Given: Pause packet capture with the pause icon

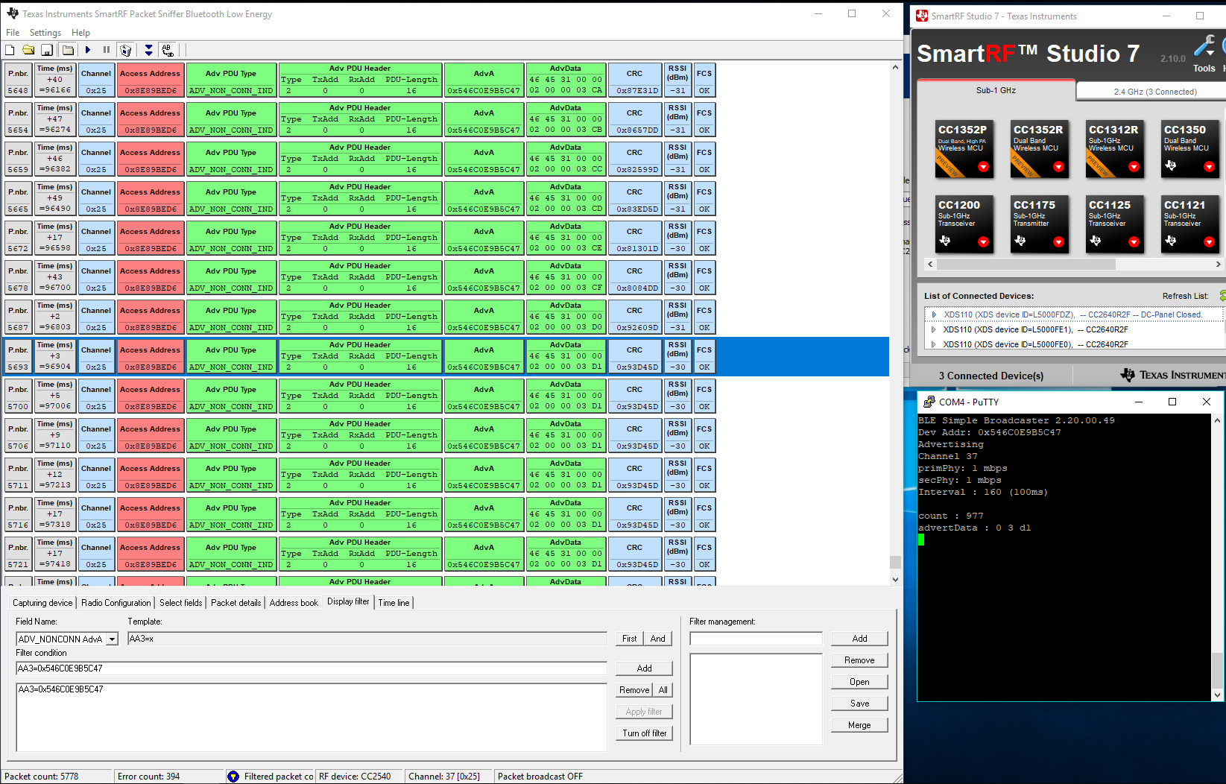Looking at the screenshot, I should tap(107, 50).
